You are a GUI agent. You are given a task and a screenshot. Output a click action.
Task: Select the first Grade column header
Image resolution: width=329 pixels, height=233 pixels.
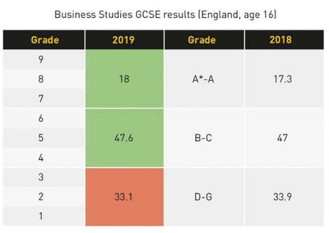pyautogui.click(x=44, y=40)
